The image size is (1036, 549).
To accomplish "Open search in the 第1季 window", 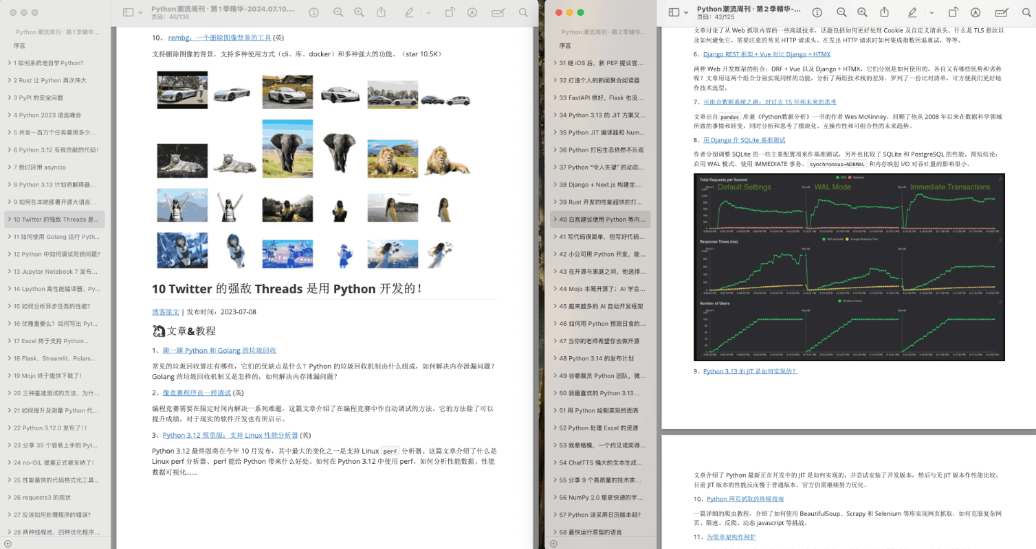I will [524, 12].
